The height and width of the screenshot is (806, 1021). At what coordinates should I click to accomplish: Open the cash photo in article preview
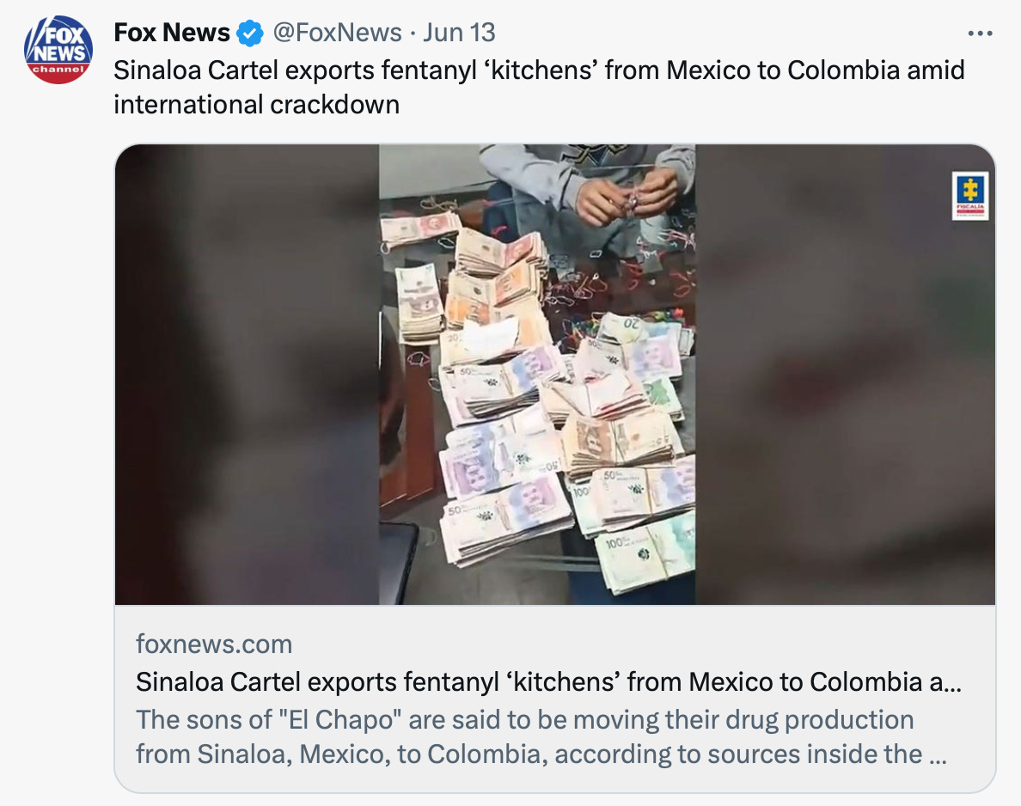coord(555,375)
